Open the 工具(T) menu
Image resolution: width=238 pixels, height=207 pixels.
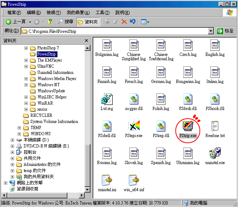pyautogui.click(x=102, y=12)
